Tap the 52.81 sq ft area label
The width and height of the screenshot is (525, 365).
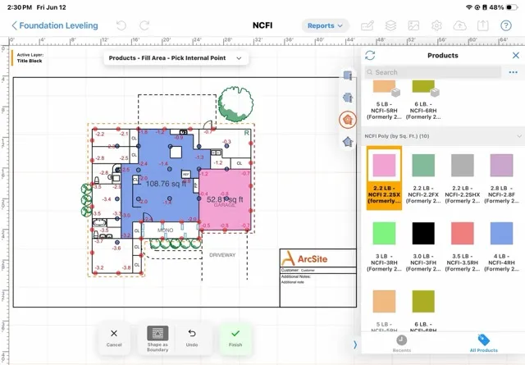pyautogui.click(x=225, y=199)
